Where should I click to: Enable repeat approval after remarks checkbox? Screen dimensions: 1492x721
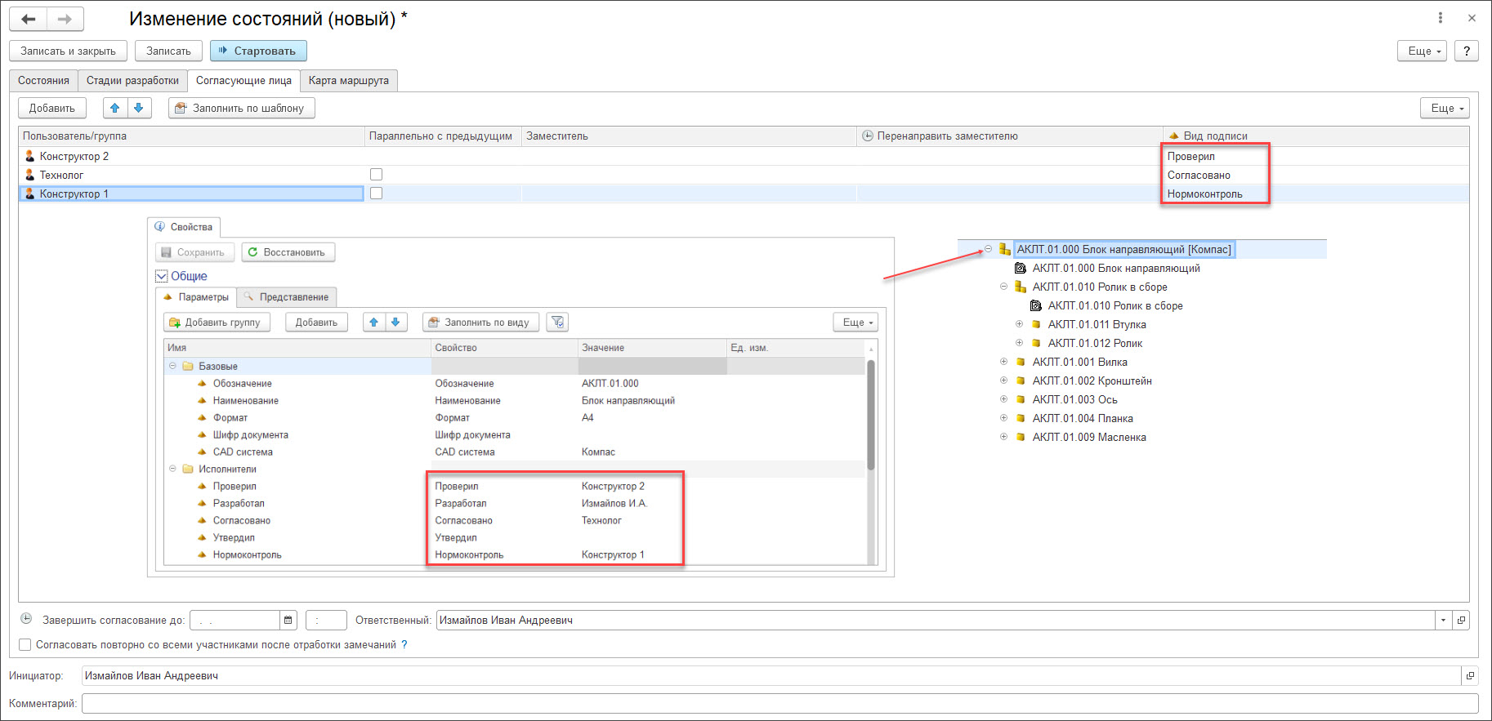tap(25, 645)
